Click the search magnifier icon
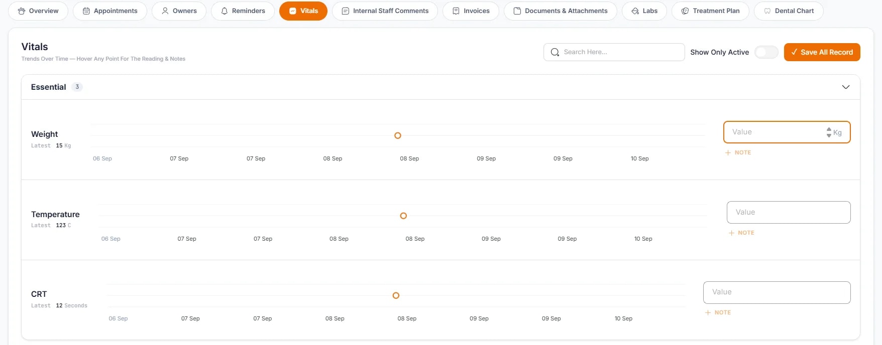The width and height of the screenshot is (882, 345). point(555,52)
